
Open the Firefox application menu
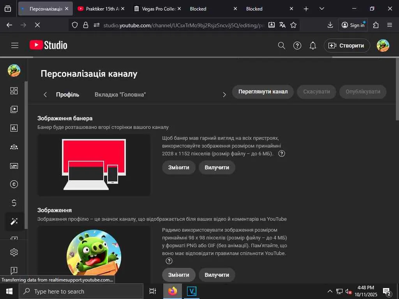pos(390,25)
